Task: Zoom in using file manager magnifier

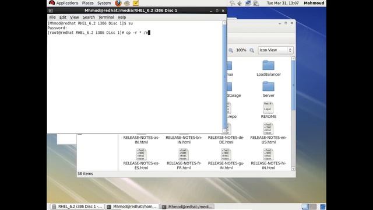Action: tap(252, 50)
